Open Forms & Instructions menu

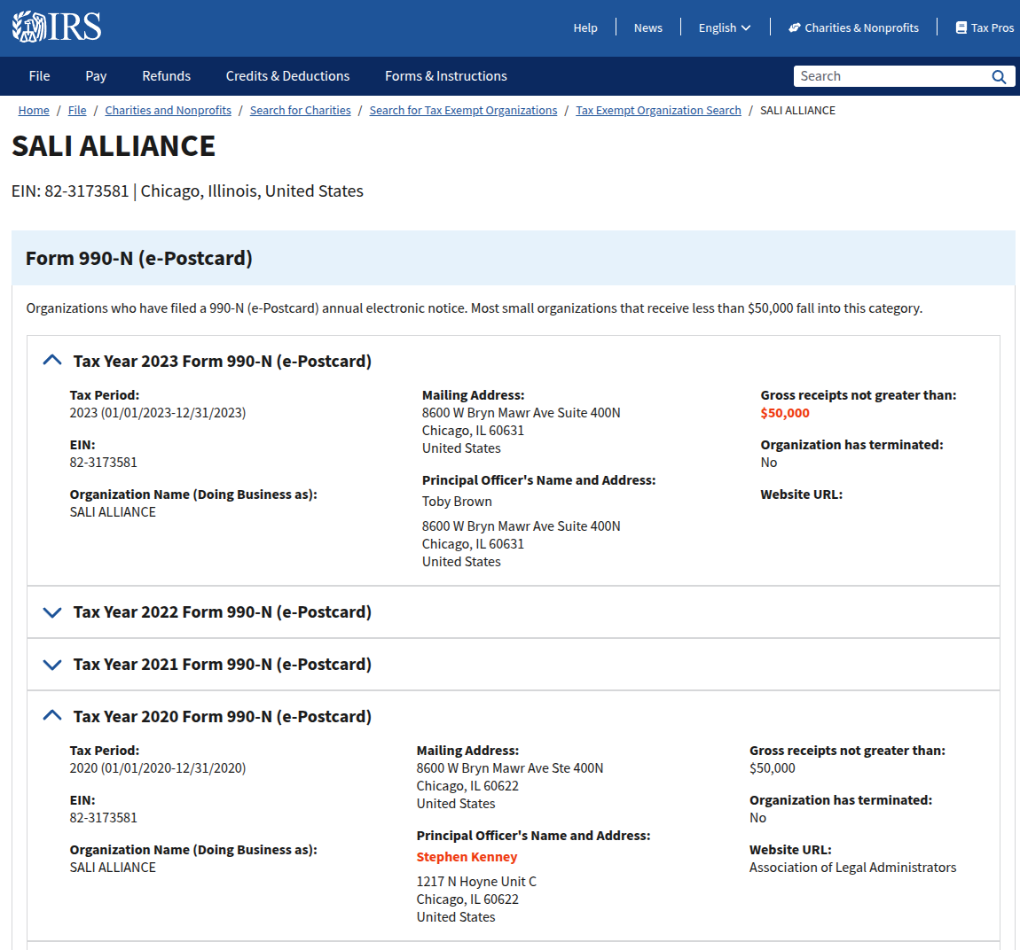click(445, 76)
